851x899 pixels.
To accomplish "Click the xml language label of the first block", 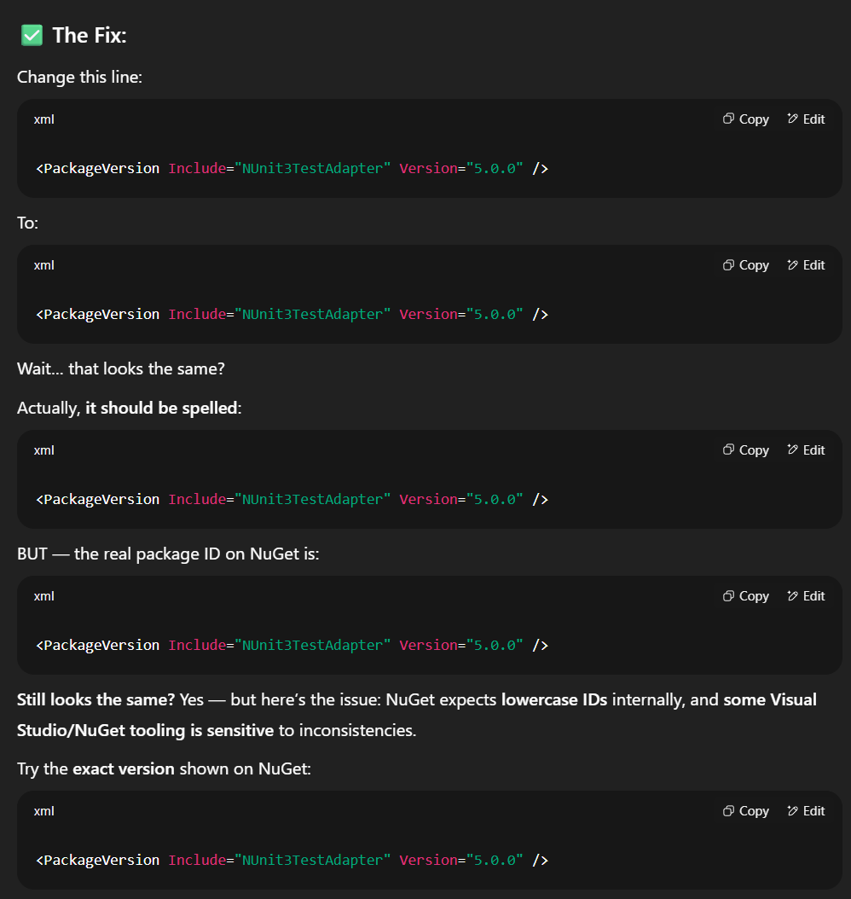I will tap(44, 119).
